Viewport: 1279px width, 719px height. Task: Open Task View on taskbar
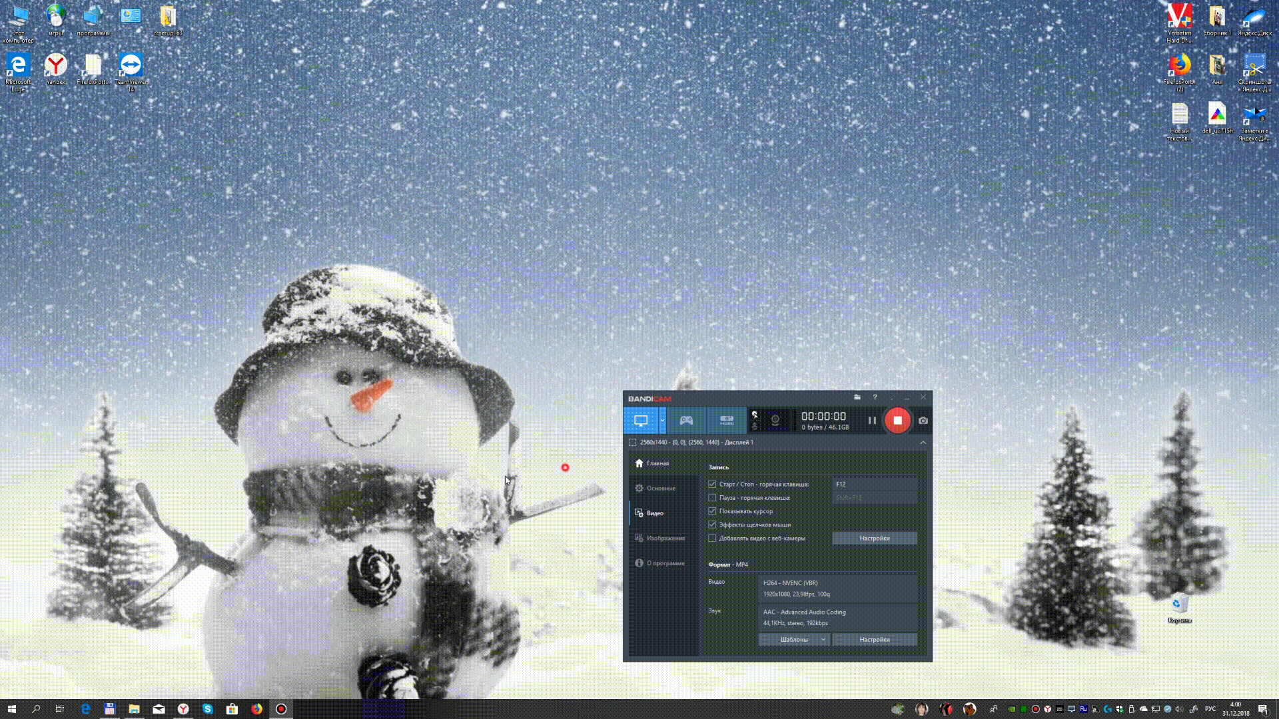60,709
